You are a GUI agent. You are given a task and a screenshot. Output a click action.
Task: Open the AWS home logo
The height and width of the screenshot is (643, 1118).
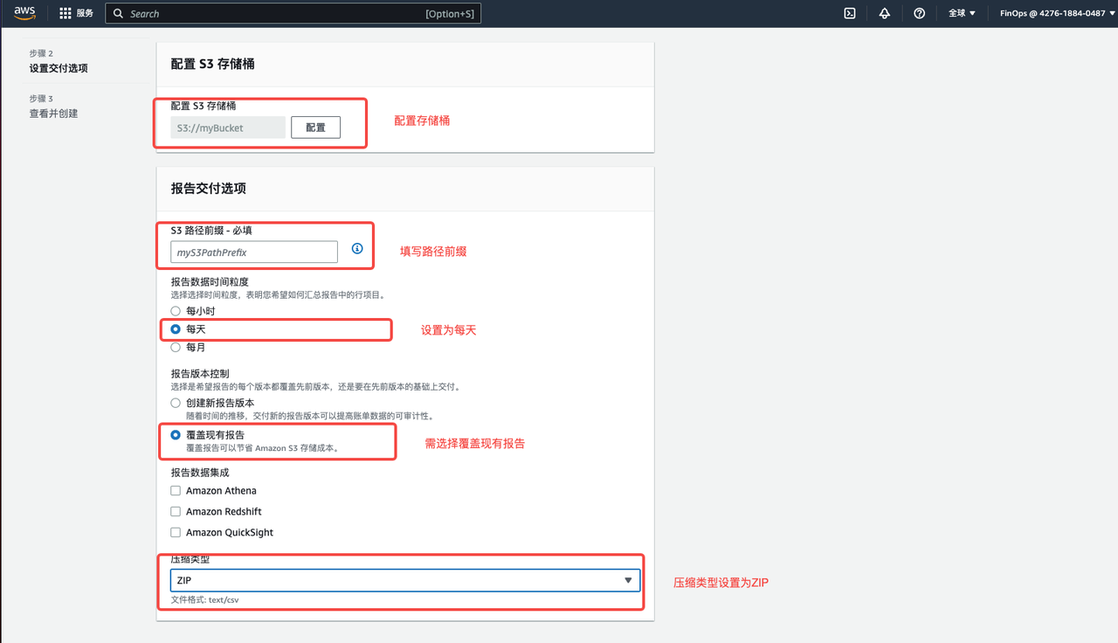pyautogui.click(x=24, y=13)
